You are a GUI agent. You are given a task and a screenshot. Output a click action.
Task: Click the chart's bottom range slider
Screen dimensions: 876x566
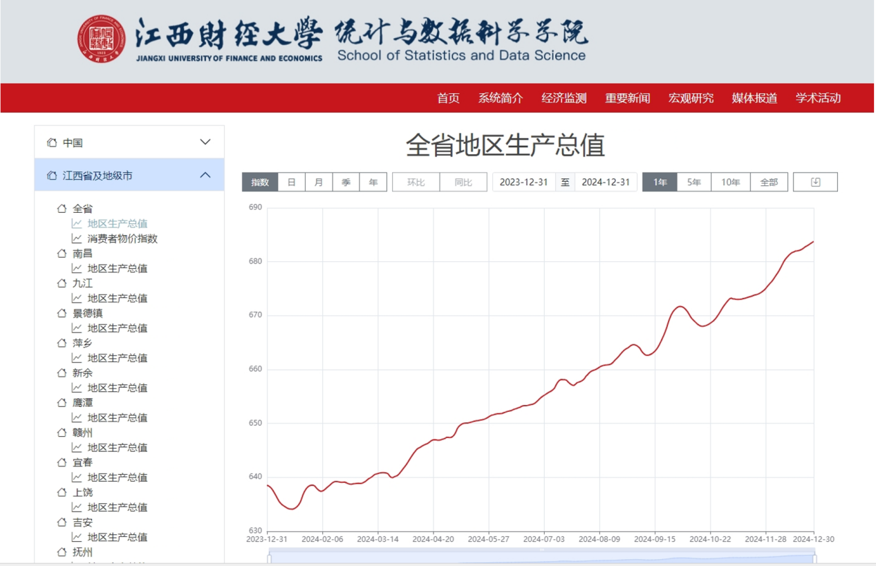(x=541, y=558)
